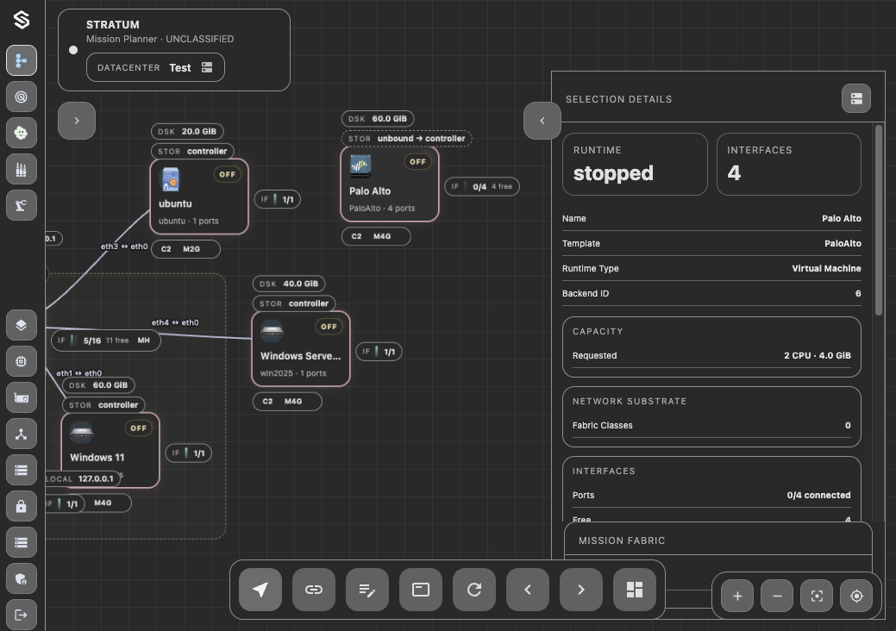896x631 pixels.
Task: Click the 'C2 M4G' chip under Palo Alto
Action: (x=376, y=236)
